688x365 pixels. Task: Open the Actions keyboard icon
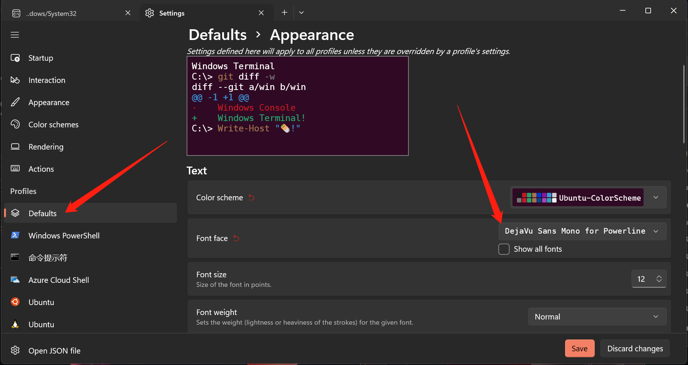click(15, 169)
